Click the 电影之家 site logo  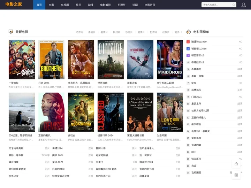(14, 4)
